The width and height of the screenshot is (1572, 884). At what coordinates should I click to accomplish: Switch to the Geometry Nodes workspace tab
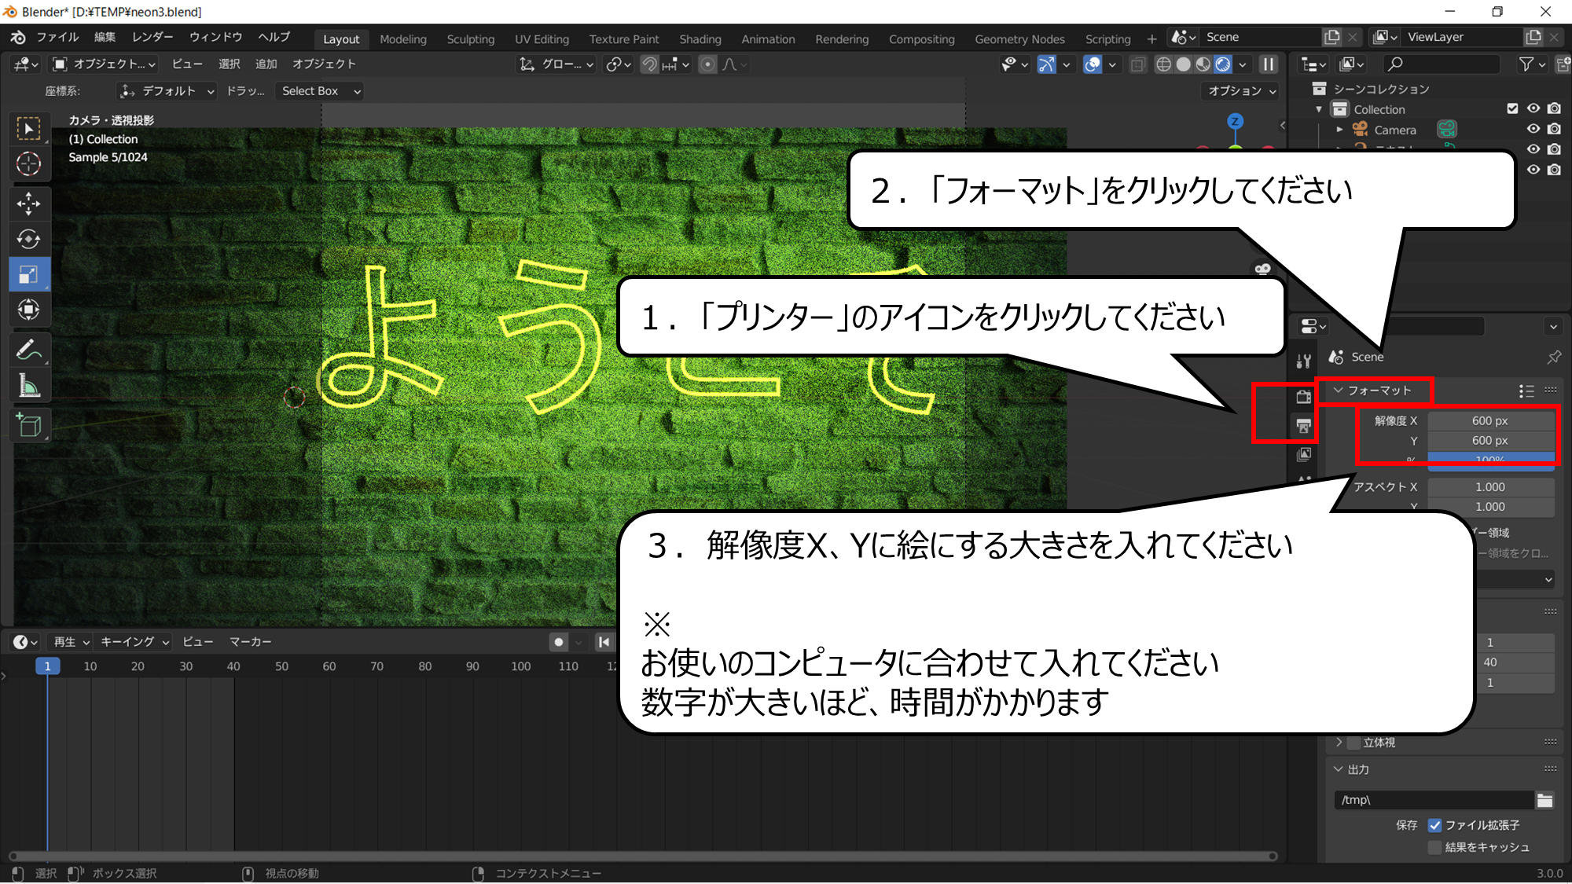coord(1019,39)
